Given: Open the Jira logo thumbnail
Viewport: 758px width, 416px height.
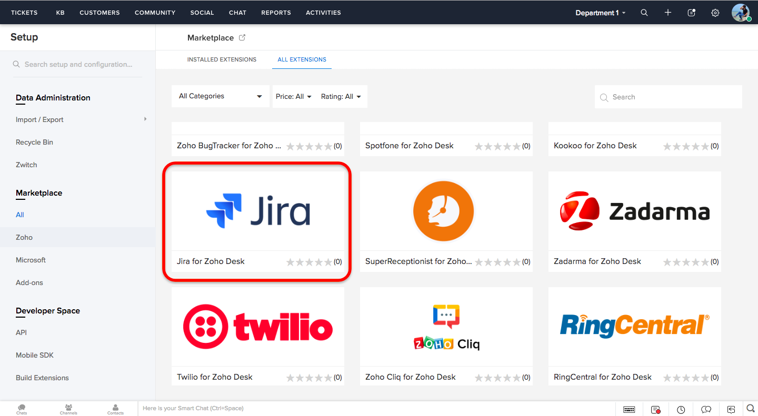Looking at the screenshot, I should pos(258,211).
